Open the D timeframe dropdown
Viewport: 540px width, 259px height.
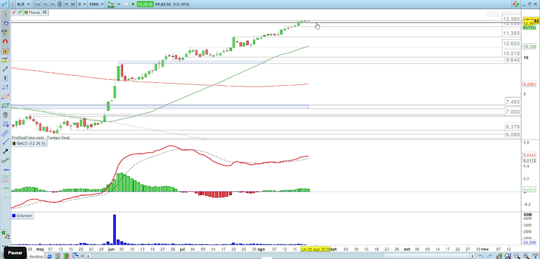tap(82, 4)
